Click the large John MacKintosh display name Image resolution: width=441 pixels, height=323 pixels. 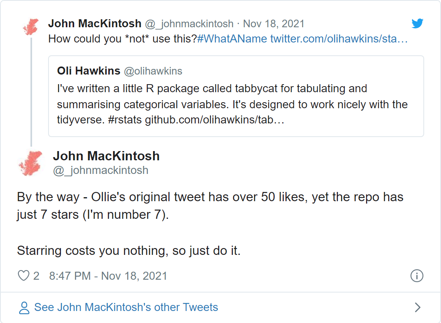[106, 156]
